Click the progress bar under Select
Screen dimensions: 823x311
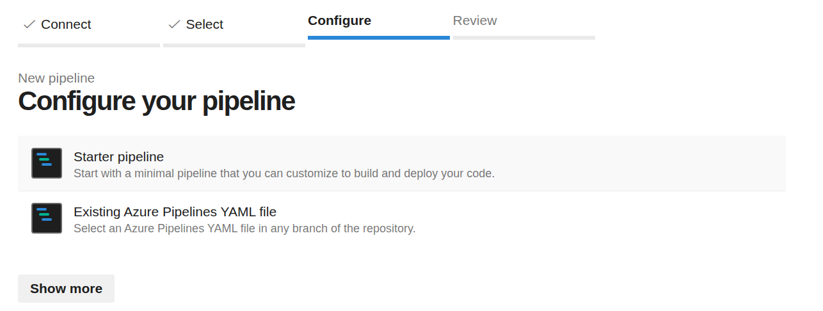coord(234,45)
